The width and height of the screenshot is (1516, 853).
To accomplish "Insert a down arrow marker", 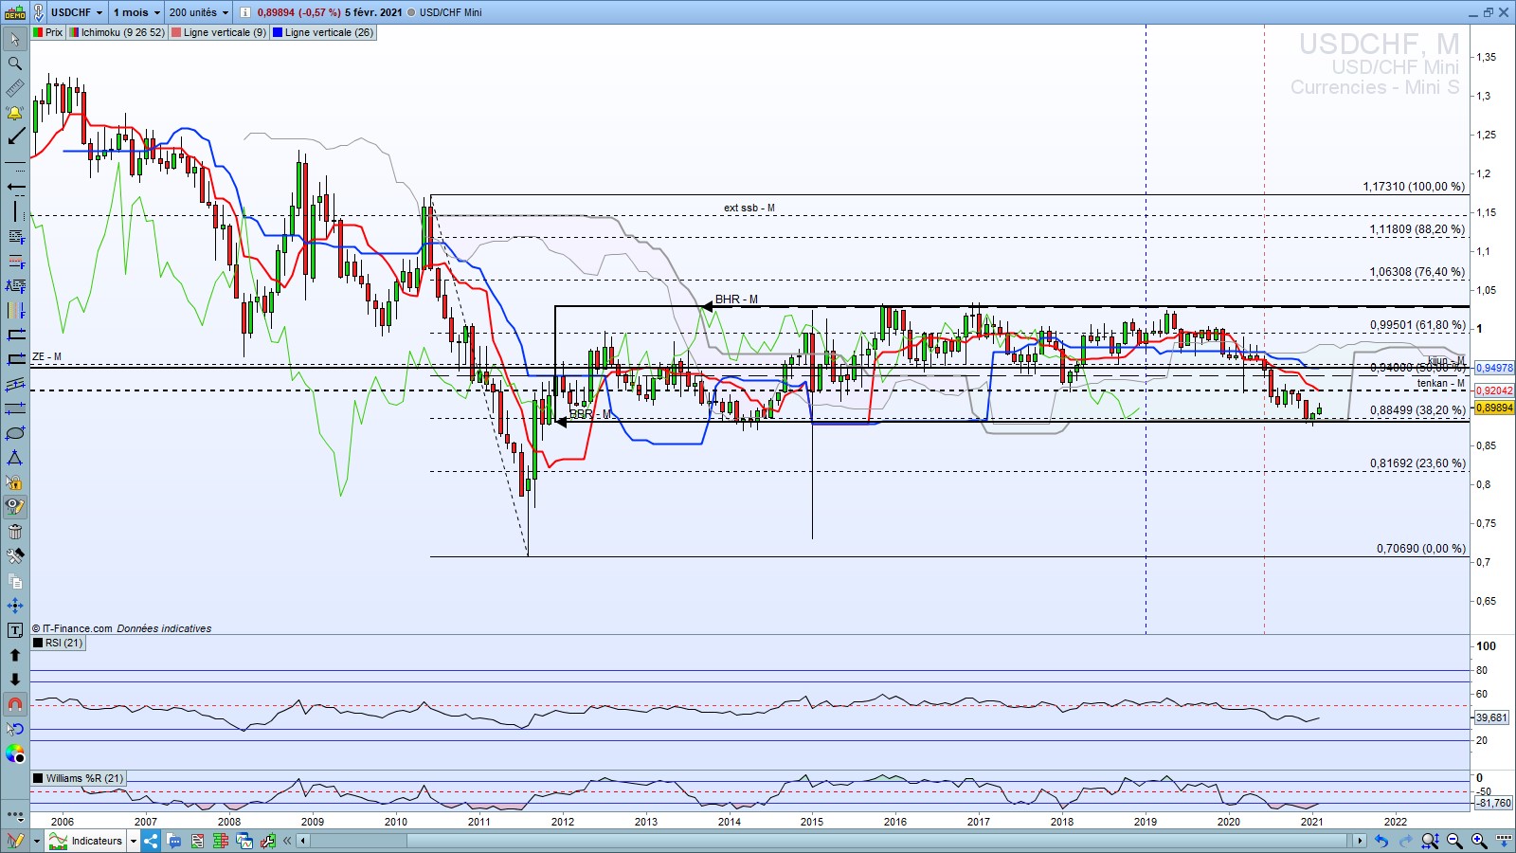I will pos(15,680).
